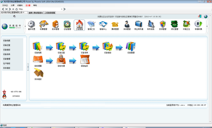
Task: Click the red telephone icon
Action: click(x=4, y=92)
